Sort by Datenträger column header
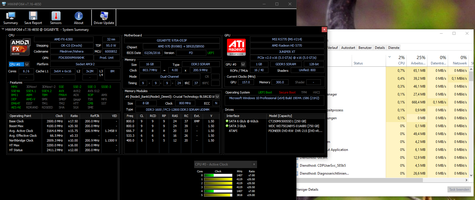Viewport: 475px width, 200px height. 438,60
